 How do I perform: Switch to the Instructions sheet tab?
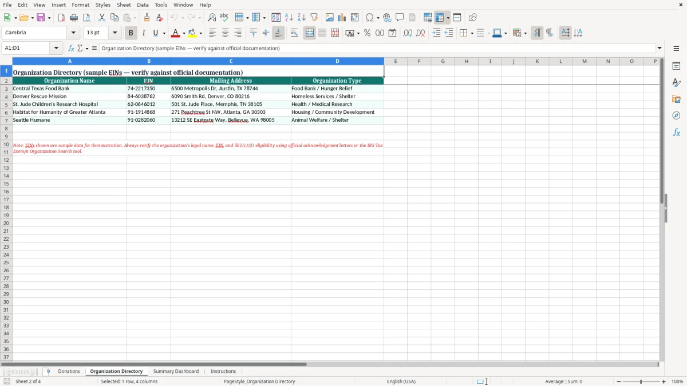tap(223, 371)
